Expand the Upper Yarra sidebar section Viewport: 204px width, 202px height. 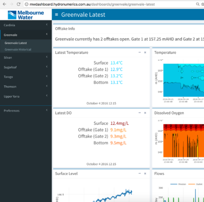click(x=26, y=96)
